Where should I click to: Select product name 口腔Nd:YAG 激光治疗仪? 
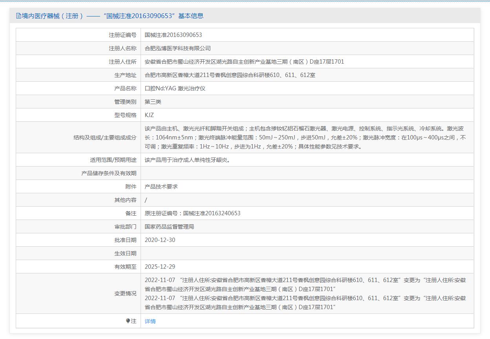pyautogui.click(x=175, y=88)
